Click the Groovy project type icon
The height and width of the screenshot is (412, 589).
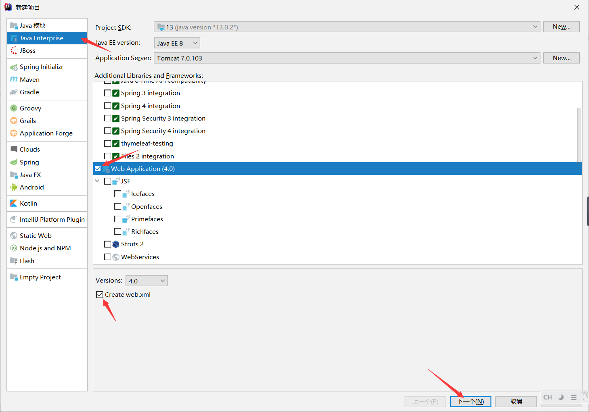coord(14,108)
